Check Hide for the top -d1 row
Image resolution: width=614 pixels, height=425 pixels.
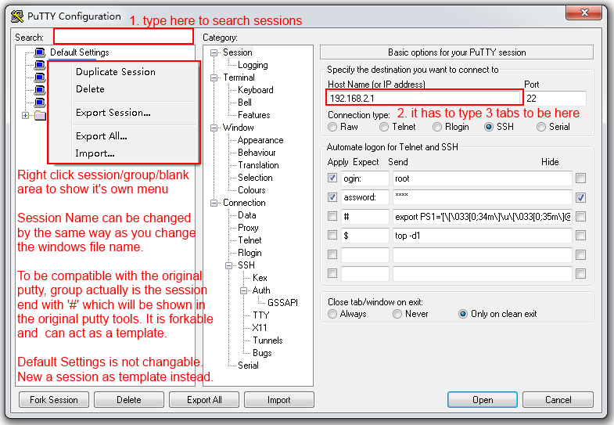pos(580,236)
